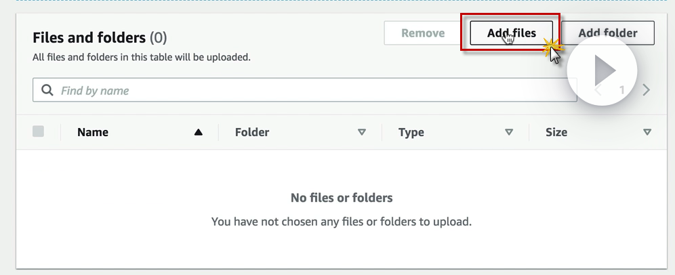675x275 pixels.
Task: Click the sort triangle next to Folder
Action: point(362,132)
